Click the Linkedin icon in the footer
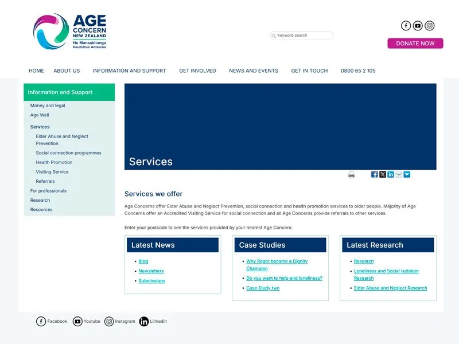459x344 pixels. 143,321
